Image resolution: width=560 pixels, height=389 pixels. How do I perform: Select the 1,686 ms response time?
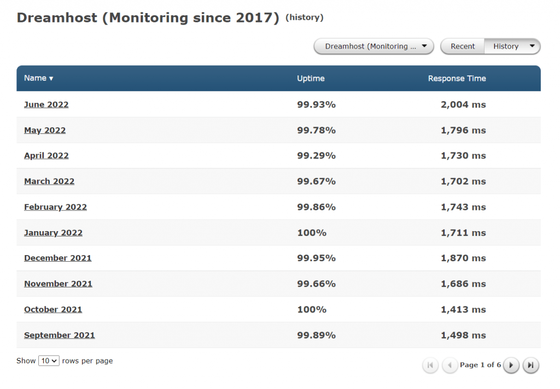[x=463, y=284]
